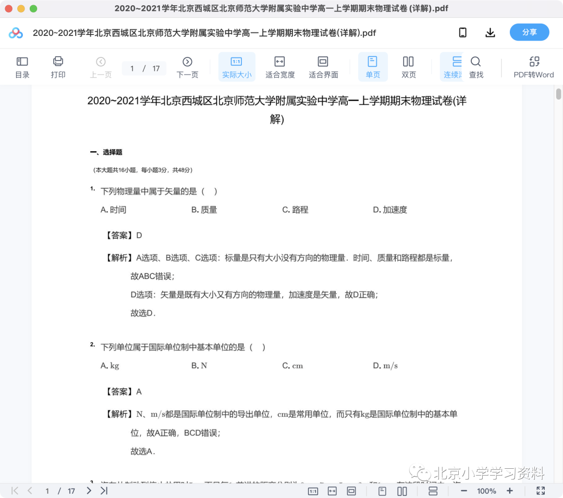The width and height of the screenshot is (563, 498).
Task: Click bottom bar continuous scroll icon
Action: (433, 491)
